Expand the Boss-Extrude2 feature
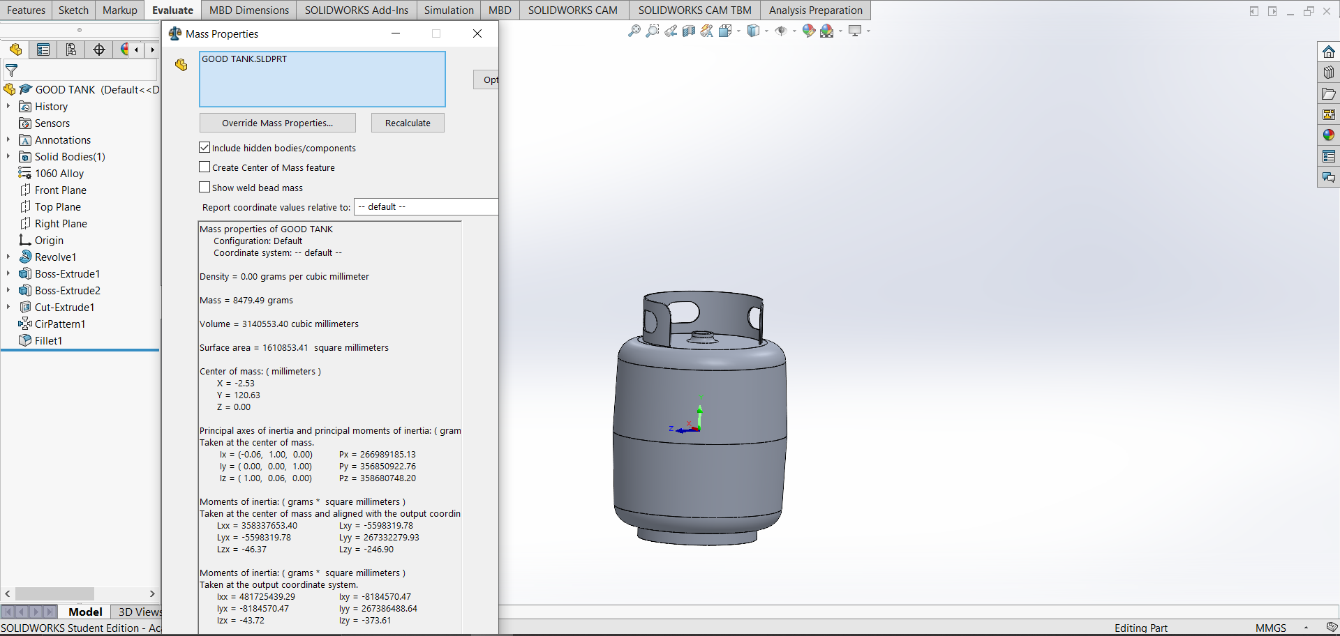Viewport: 1340px width, 636px height. [x=8, y=290]
